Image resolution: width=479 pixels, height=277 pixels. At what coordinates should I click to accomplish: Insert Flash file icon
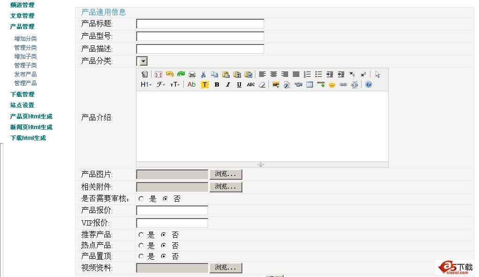point(287,85)
